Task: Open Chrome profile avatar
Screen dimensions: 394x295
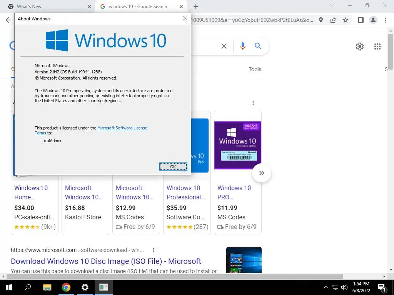Action: tap(373, 20)
